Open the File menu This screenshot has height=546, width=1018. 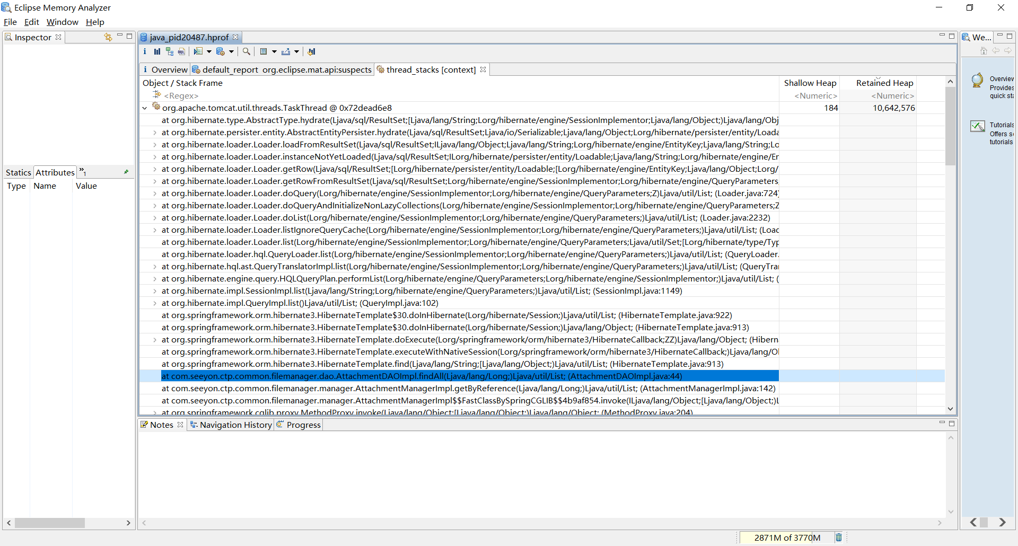[x=10, y=22]
